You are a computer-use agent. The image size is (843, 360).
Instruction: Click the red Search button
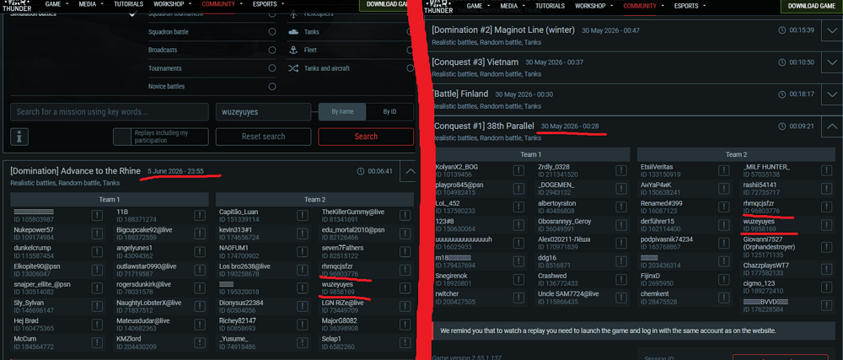pyautogui.click(x=366, y=137)
